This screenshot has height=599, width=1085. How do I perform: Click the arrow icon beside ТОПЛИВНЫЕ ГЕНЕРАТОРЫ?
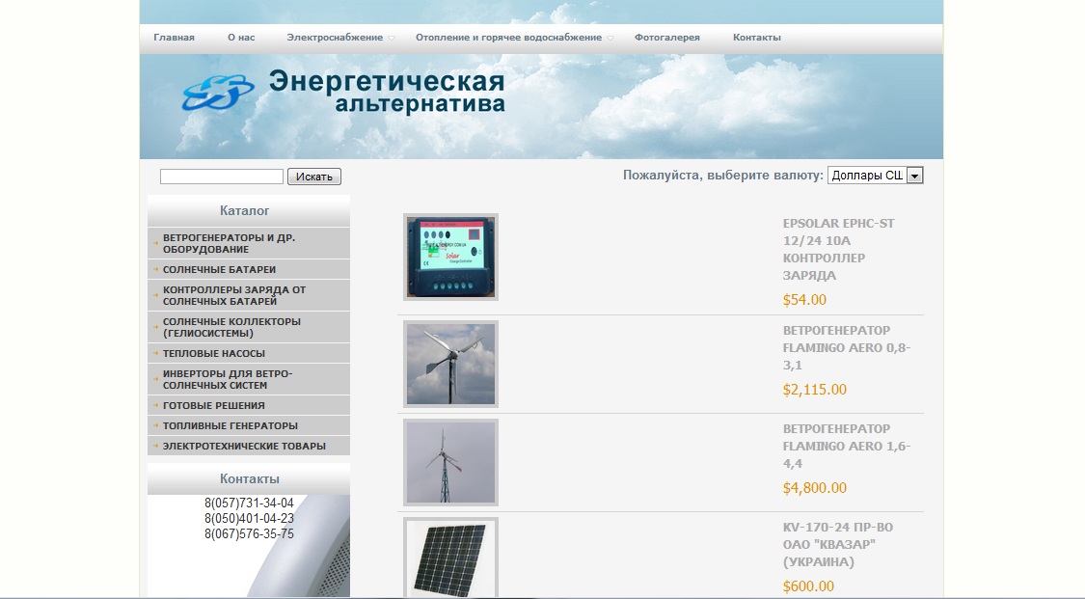[154, 425]
